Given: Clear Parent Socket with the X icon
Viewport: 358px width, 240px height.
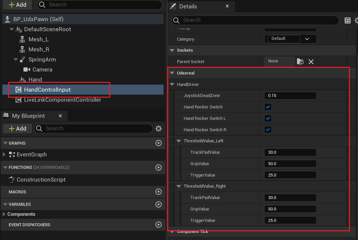Looking at the screenshot, I should tap(311, 62).
